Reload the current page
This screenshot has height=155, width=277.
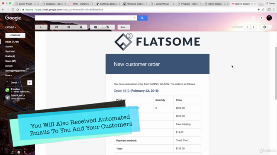[13, 9]
